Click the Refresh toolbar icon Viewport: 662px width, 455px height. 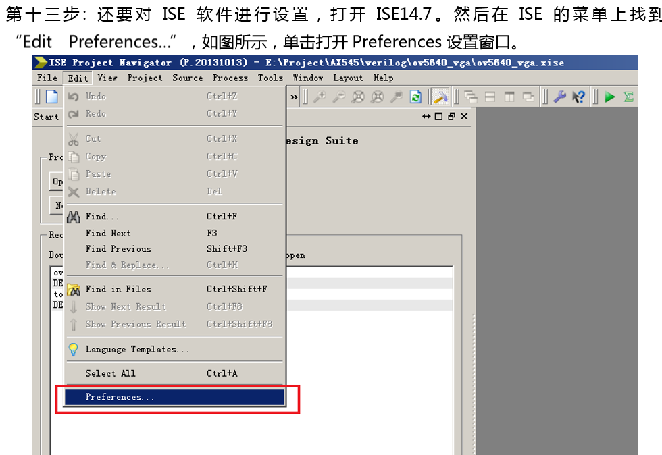point(415,97)
